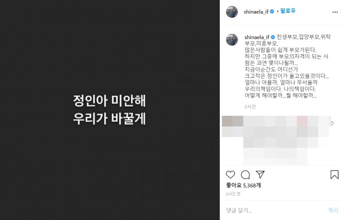The width and height of the screenshot is (342, 220).
Task: Click the 팔로우 follow link
Action: coord(288,11)
